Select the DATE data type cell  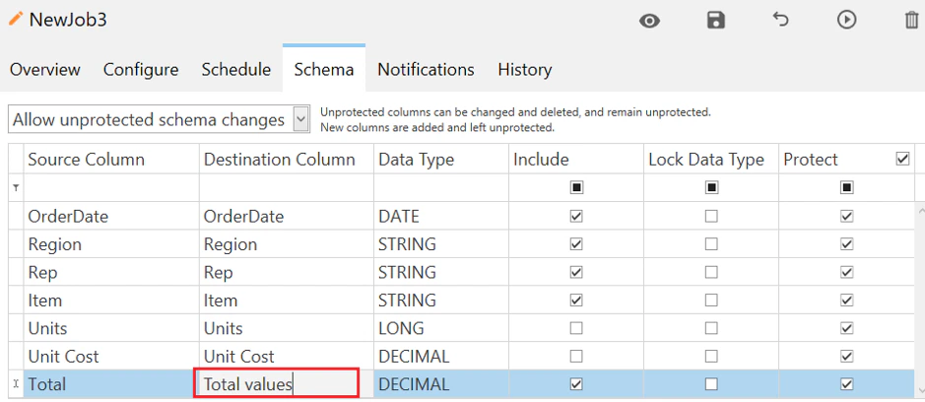point(441,216)
